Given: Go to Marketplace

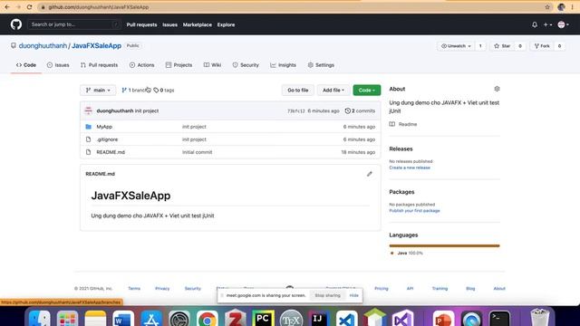Looking at the screenshot, I should click(198, 24).
